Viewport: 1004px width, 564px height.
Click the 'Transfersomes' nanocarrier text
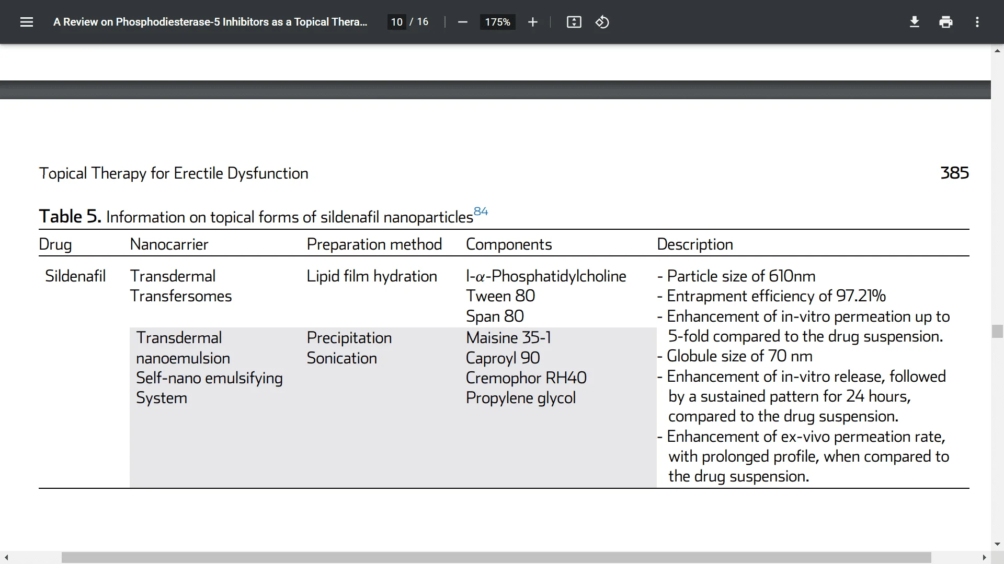pos(181,296)
